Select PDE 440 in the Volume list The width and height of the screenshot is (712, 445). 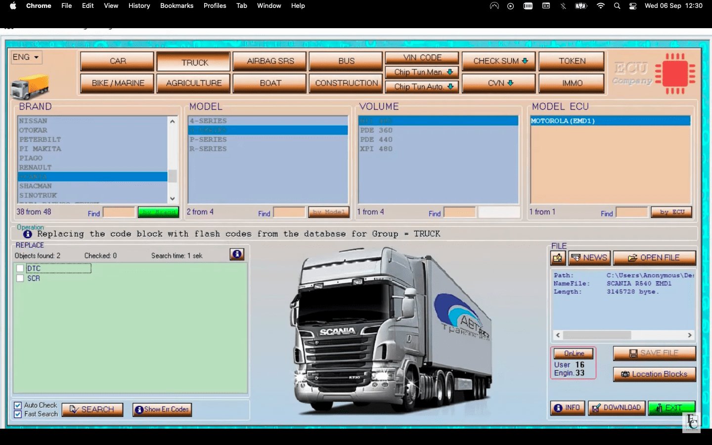[x=376, y=140]
